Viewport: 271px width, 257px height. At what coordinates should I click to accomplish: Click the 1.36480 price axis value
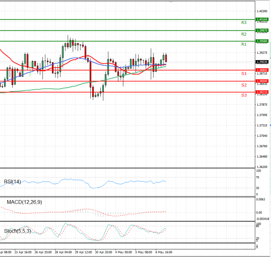point(262,157)
